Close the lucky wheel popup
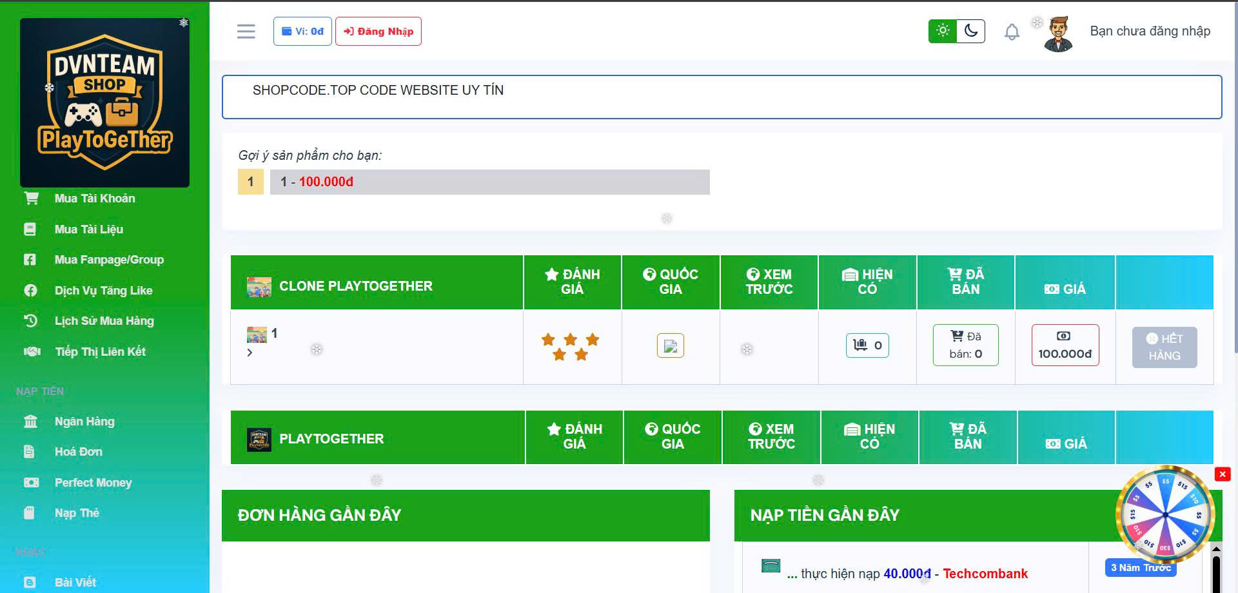 tap(1222, 474)
